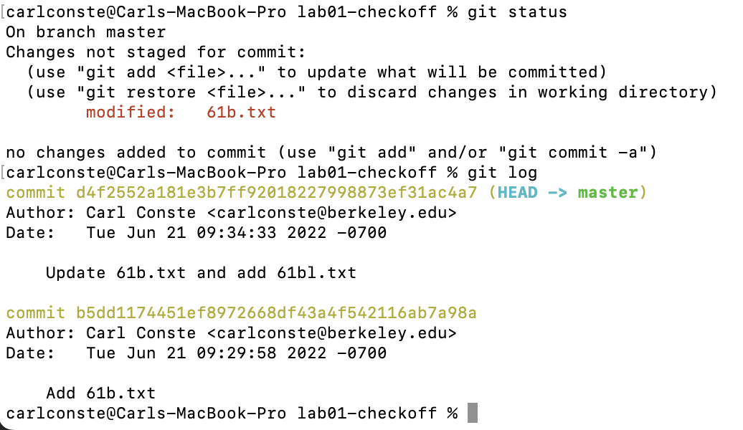Click the red 61b.txt modified filename
Viewport: 743px width, 430px height.
(241, 113)
